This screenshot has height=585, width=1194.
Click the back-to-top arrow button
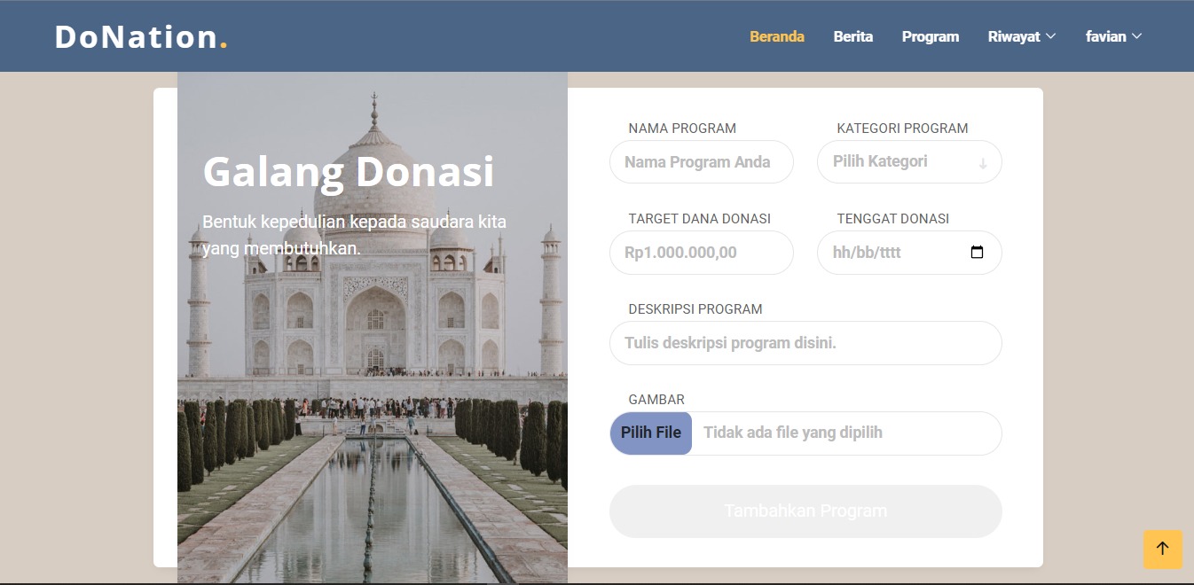[1162, 549]
